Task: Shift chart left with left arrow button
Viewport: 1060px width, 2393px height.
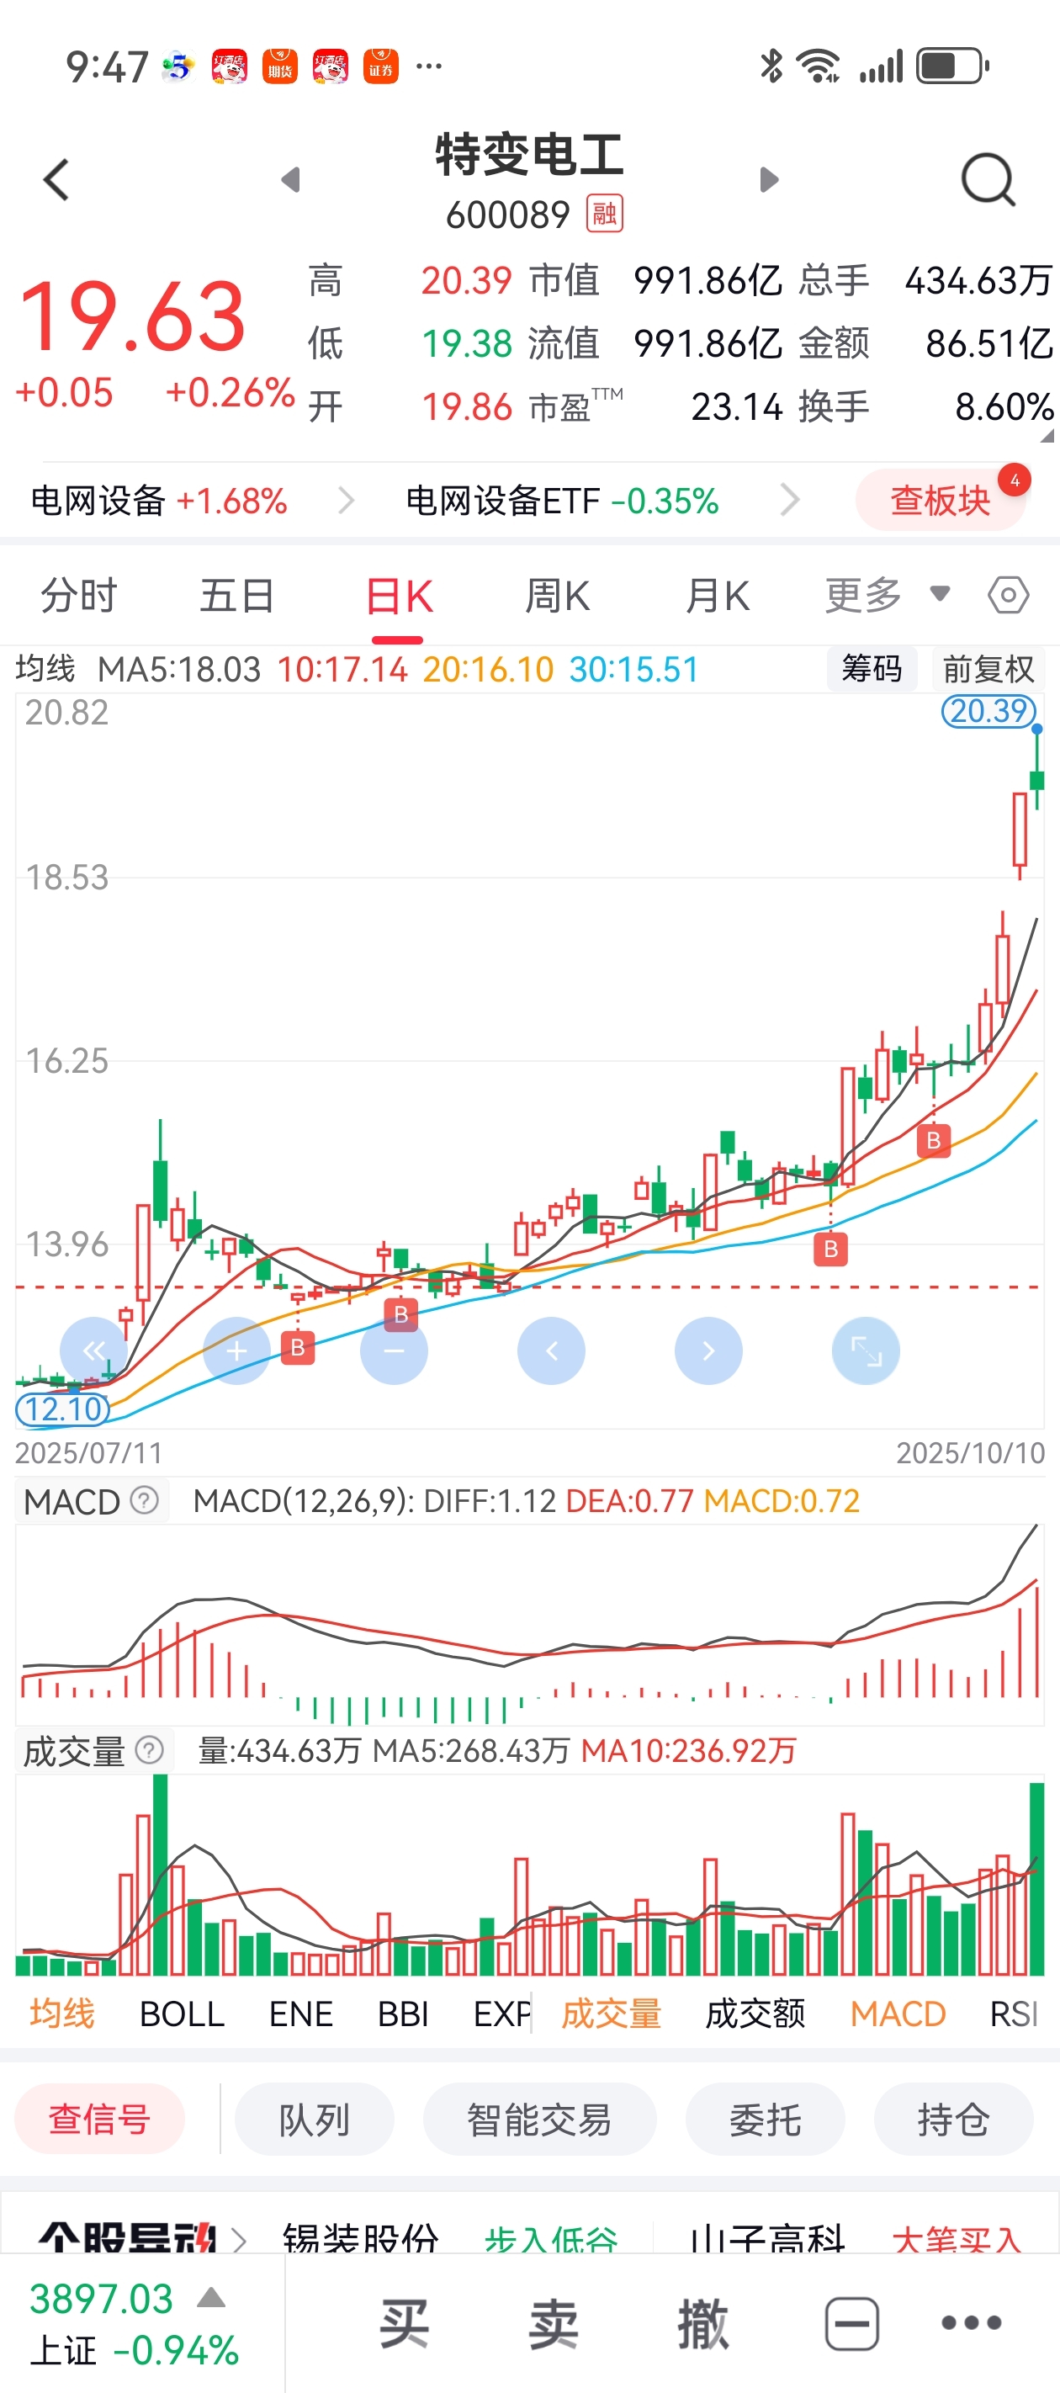Action: (x=551, y=1350)
